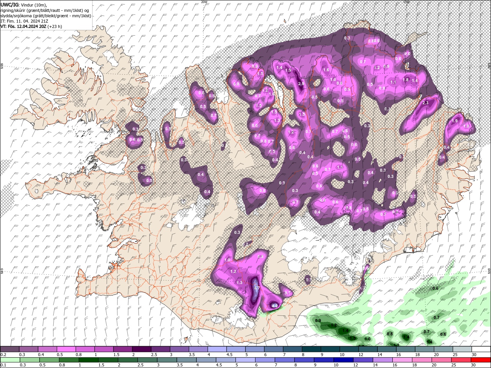
Task: Pick the violet 12 swatch in lower legend
Action: pos(362,360)
